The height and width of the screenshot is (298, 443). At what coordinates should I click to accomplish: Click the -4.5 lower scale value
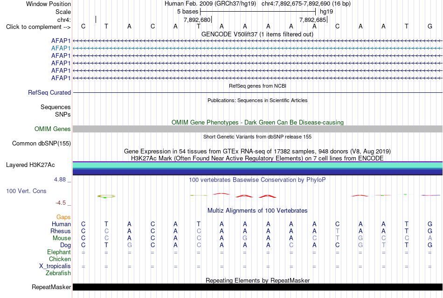click(x=61, y=203)
